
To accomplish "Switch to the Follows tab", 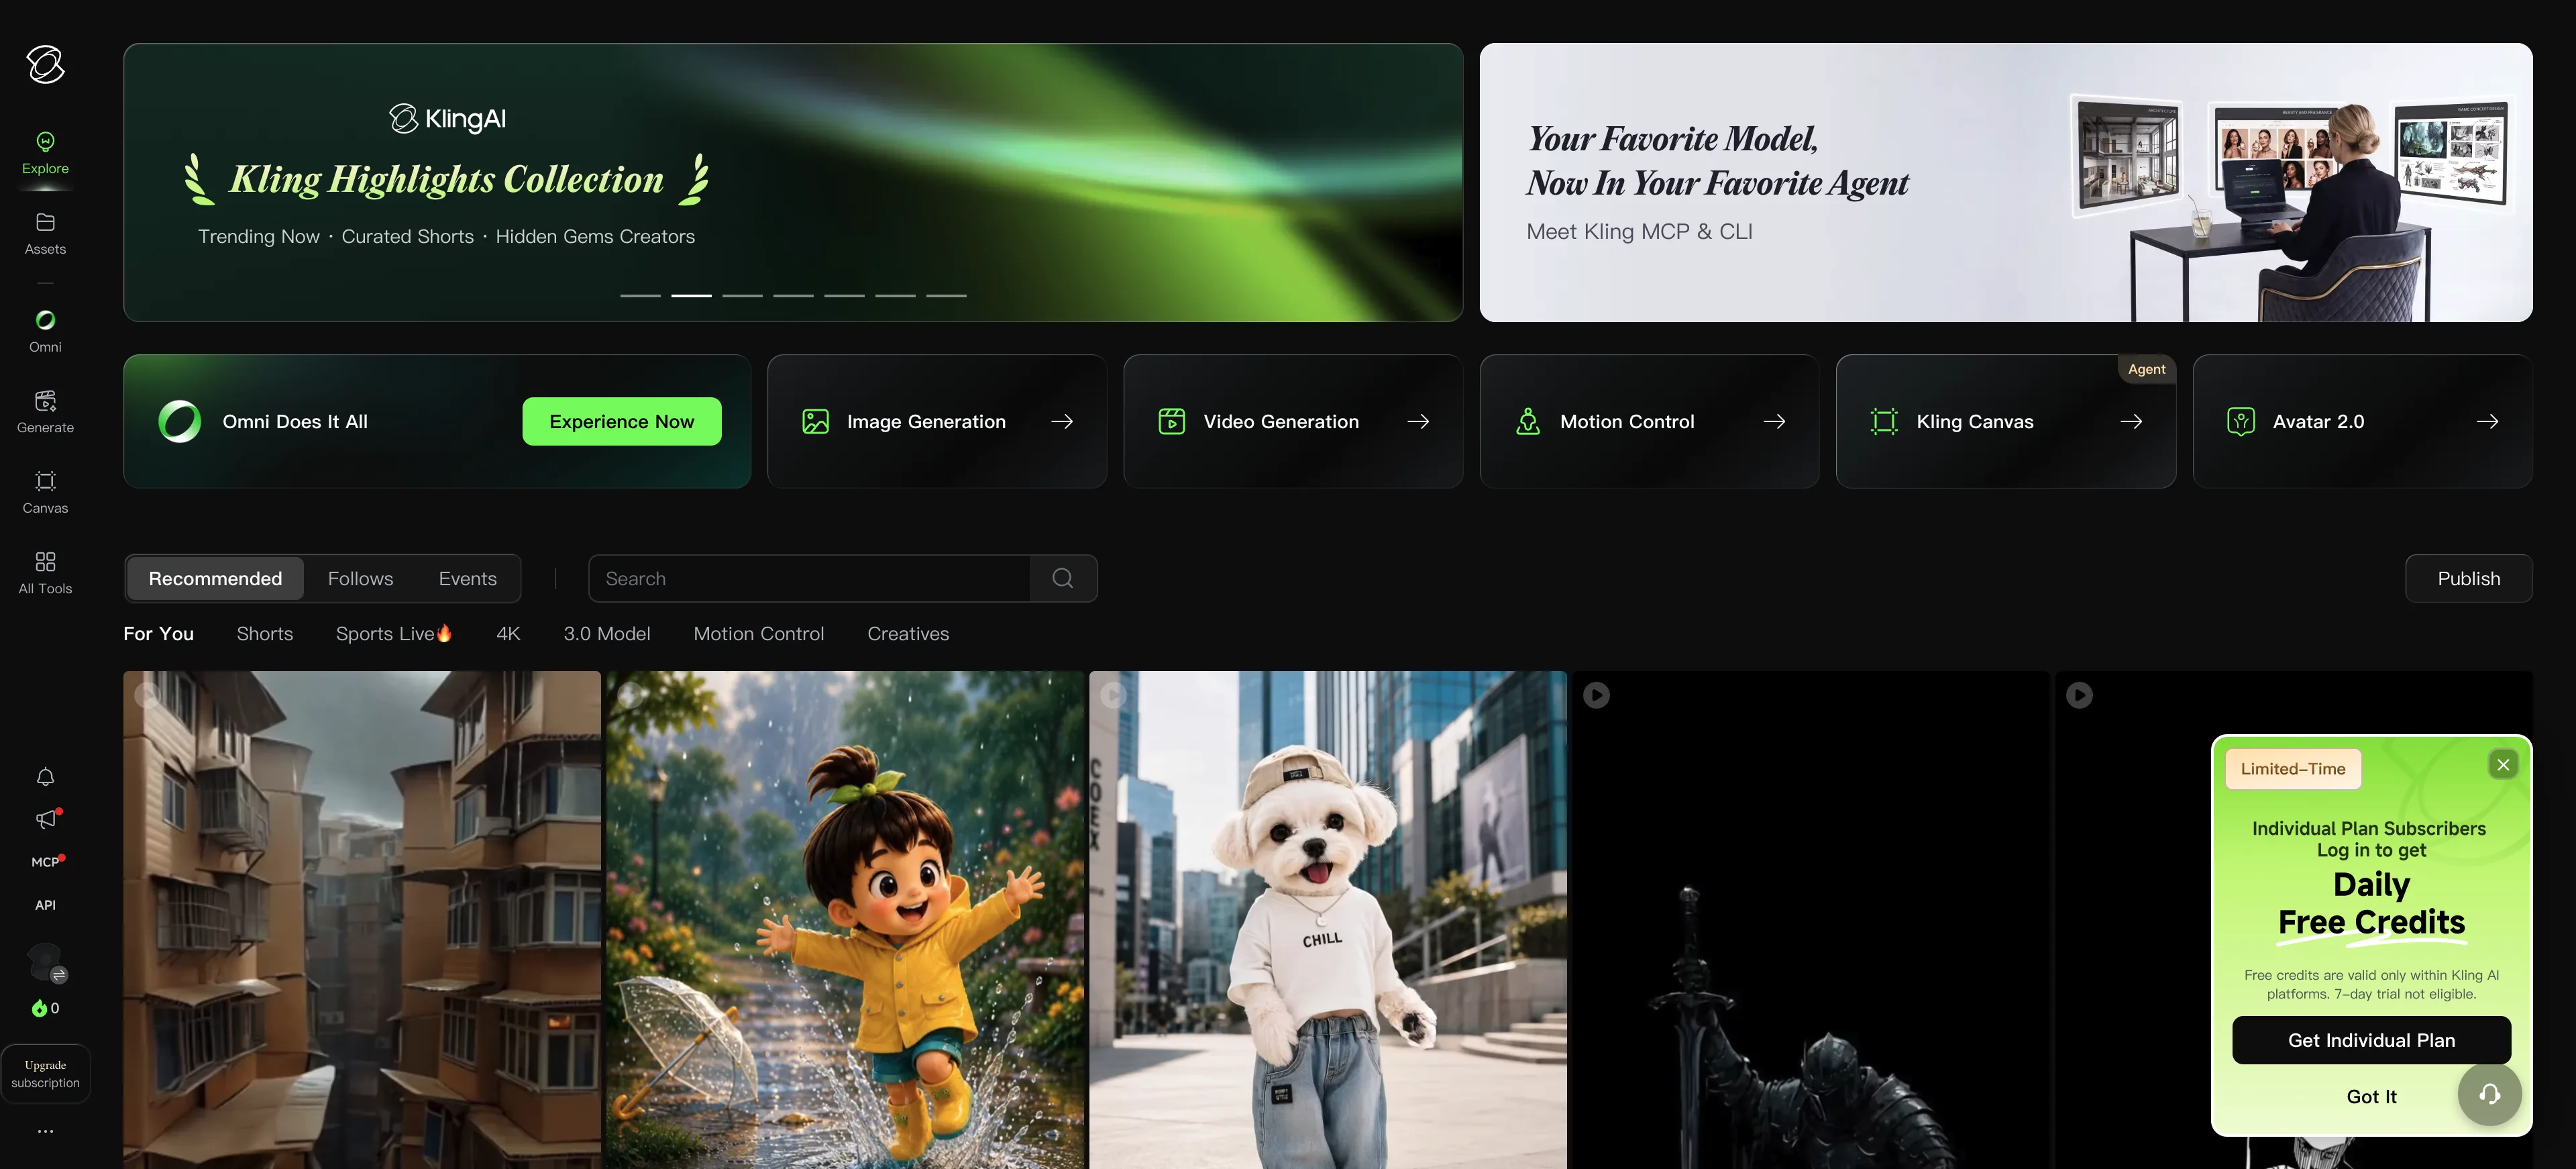I will click(360, 578).
